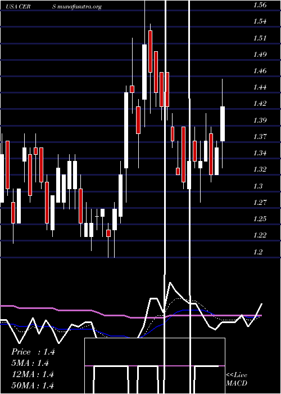Select the 1.44 price axis label
The width and height of the screenshot is (281, 394).
260,87
